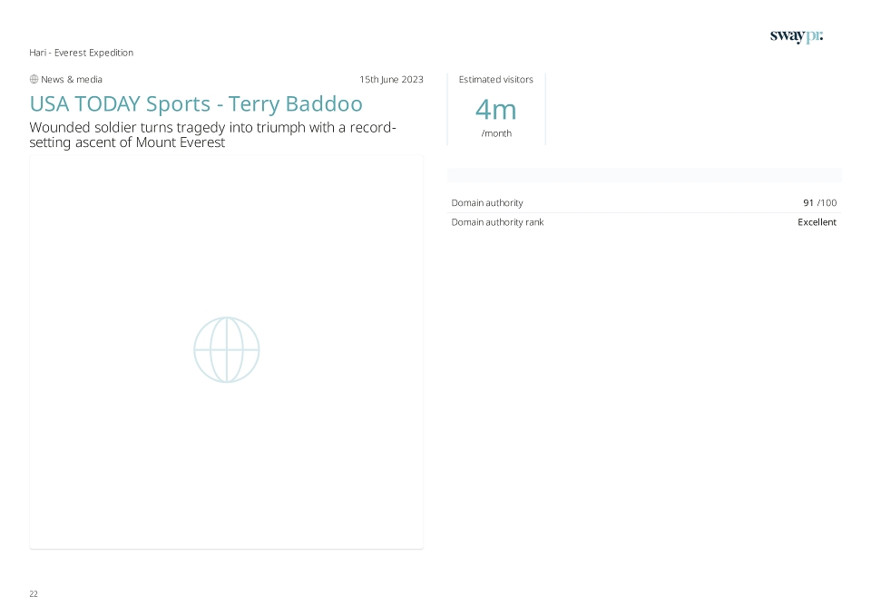Click the 'Domain authority rank' label
This screenshot has height=616, width=871.
coord(497,222)
